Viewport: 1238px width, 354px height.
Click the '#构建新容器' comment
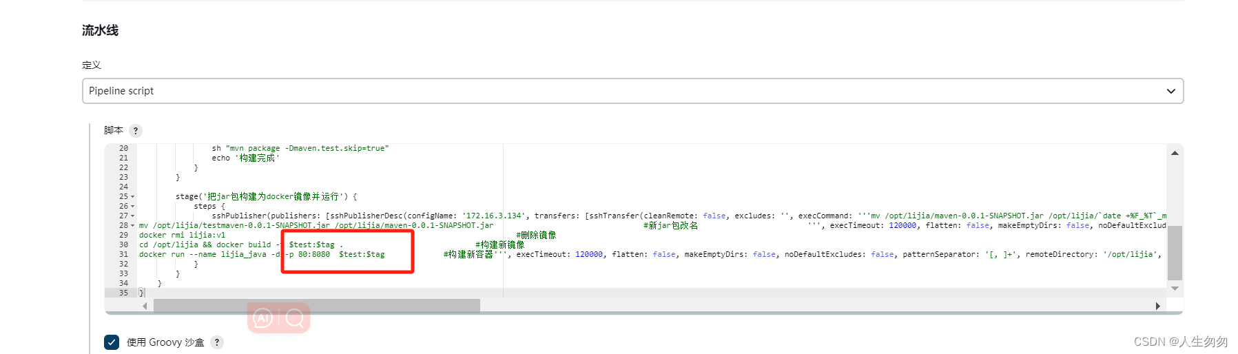pyautogui.click(x=468, y=255)
